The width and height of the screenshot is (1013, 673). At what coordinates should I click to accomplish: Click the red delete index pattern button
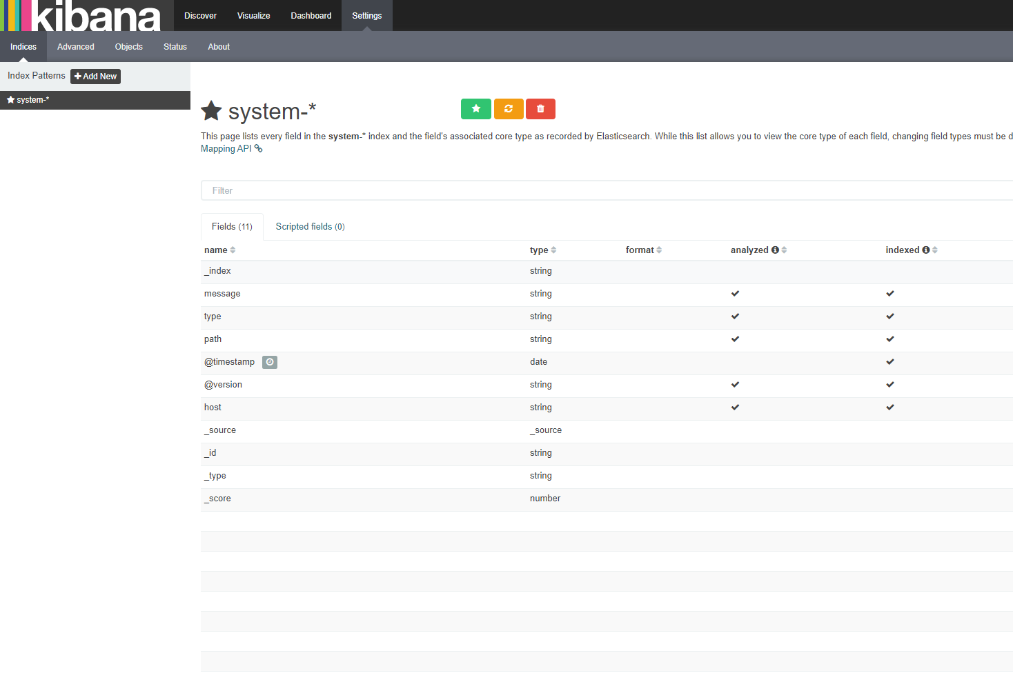540,109
